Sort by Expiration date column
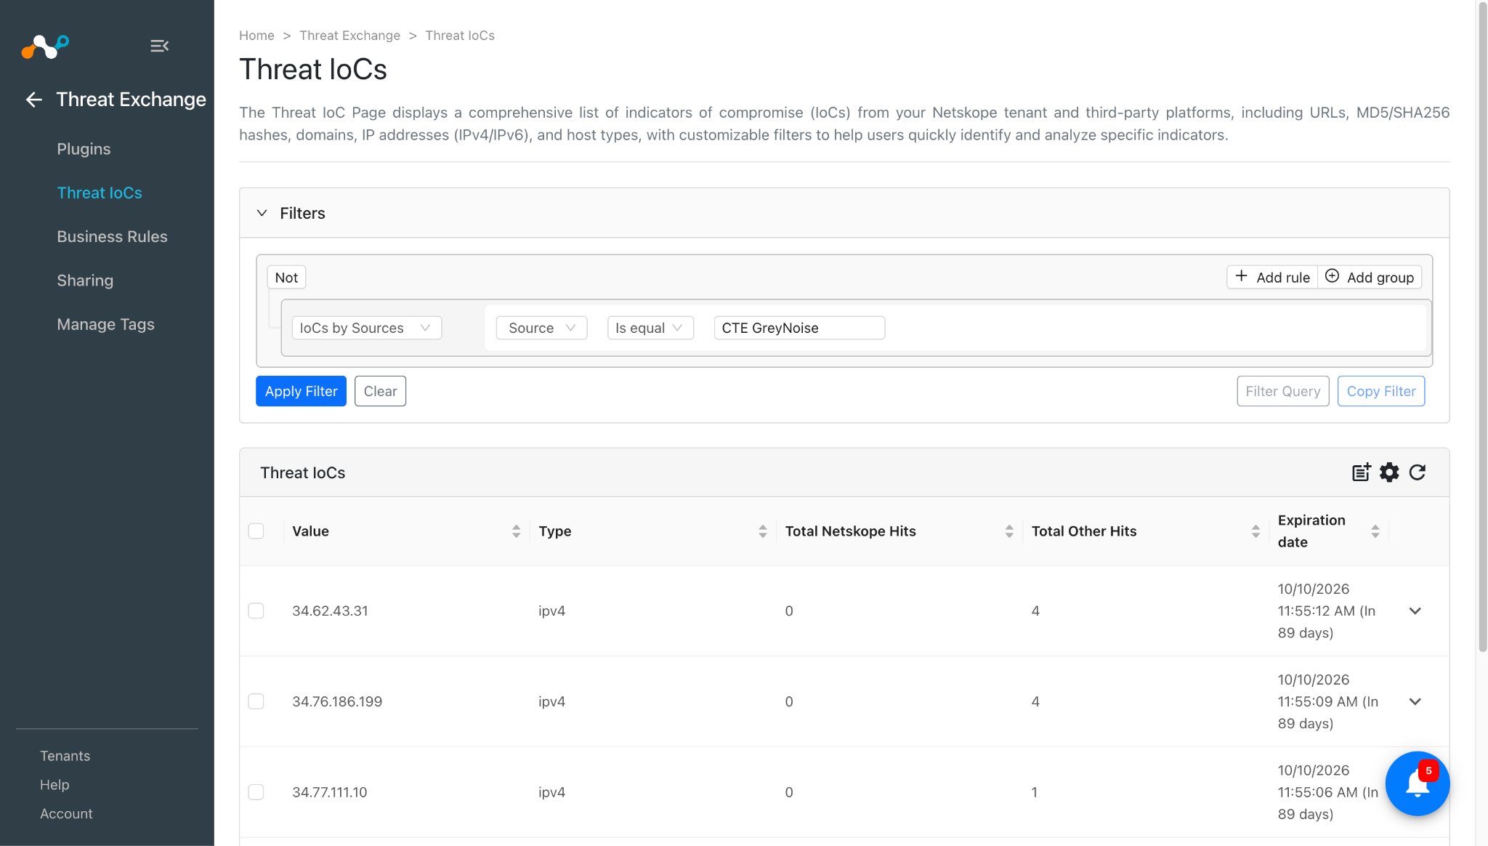This screenshot has height=846, width=1488. tap(1375, 531)
